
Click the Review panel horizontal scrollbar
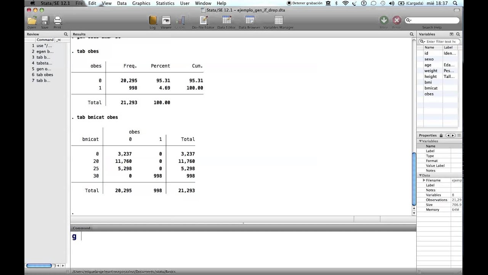pos(39,265)
